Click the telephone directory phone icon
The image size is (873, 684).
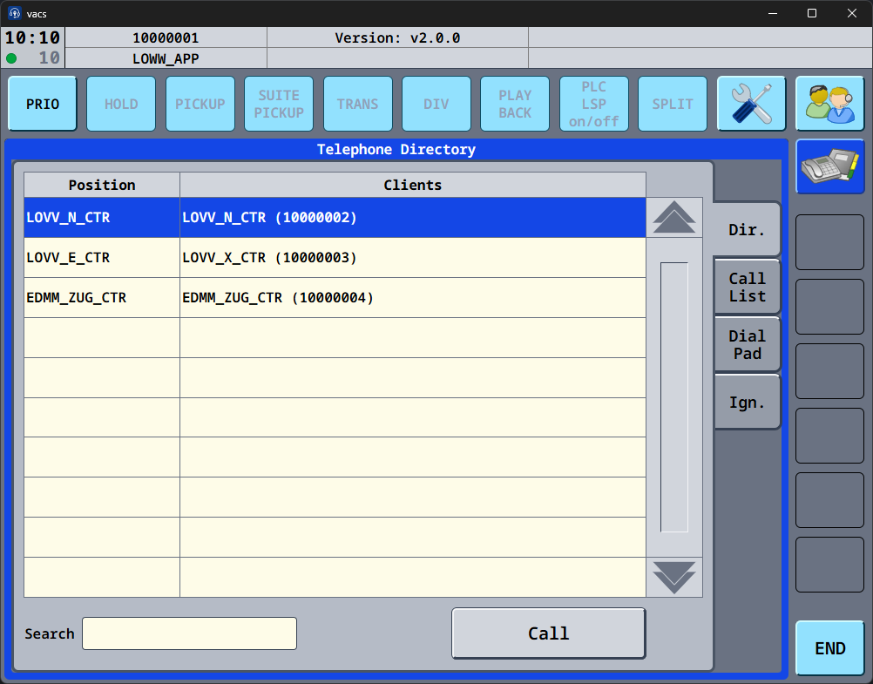829,166
